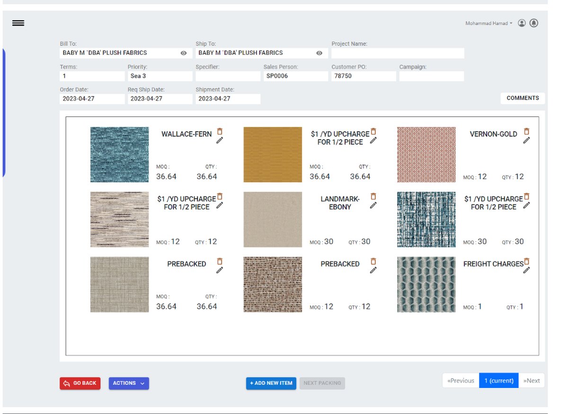Click the VERNON-GOLD item name
This screenshot has width=568, height=414.
click(493, 134)
